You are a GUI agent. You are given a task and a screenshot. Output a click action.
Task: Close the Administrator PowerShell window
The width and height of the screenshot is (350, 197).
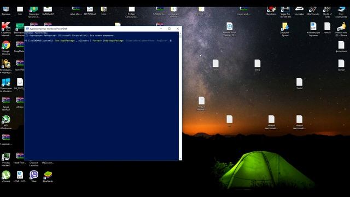[178, 28]
